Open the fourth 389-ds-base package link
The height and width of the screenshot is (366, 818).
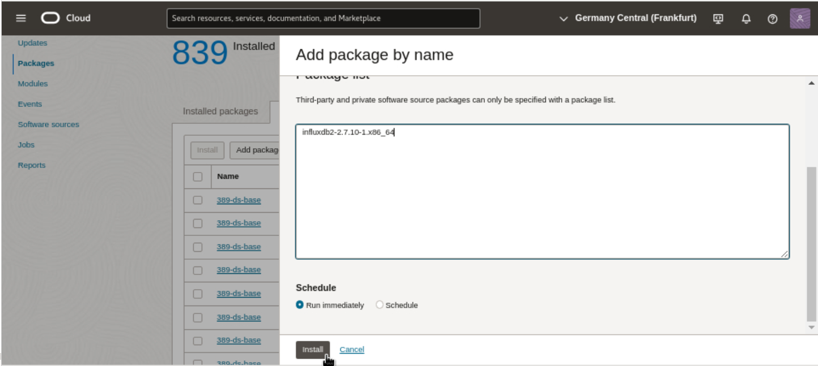coord(239,270)
